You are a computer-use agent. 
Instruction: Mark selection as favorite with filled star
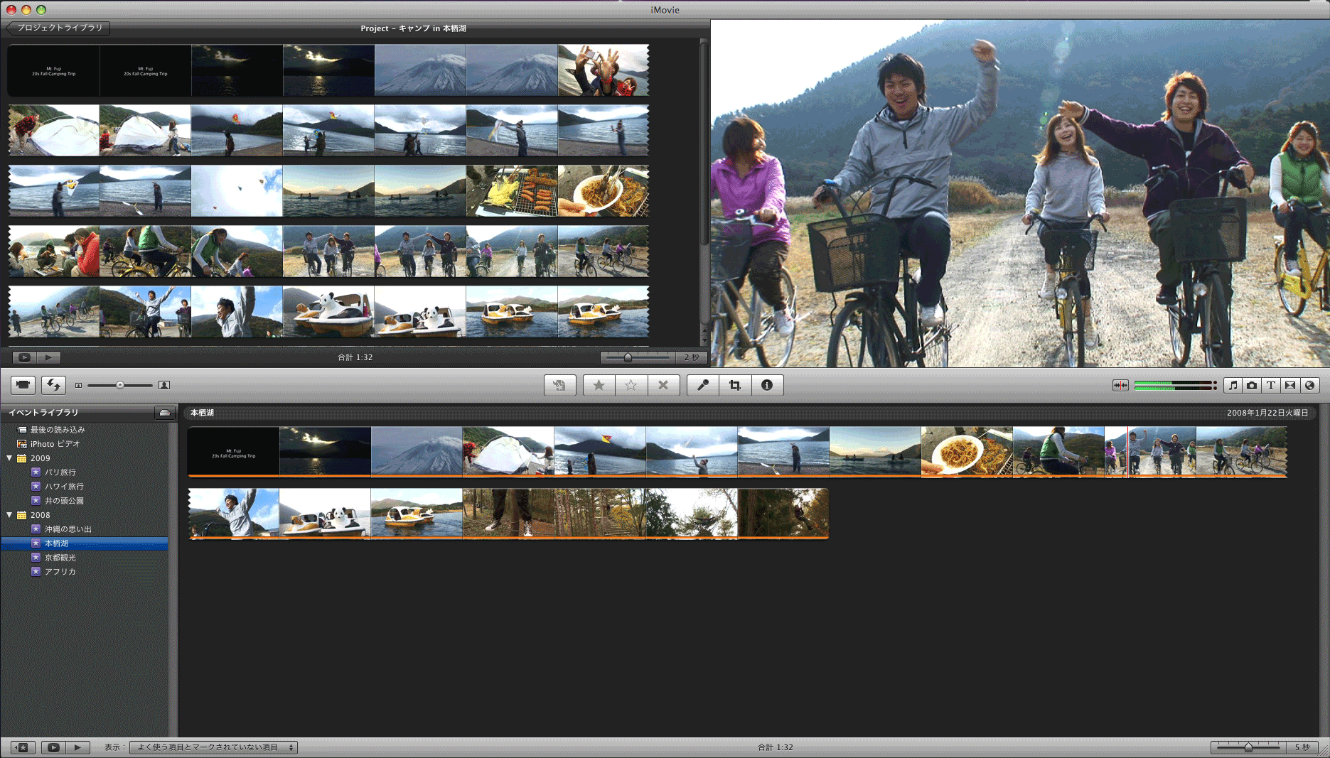pyautogui.click(x=599, y=385)
